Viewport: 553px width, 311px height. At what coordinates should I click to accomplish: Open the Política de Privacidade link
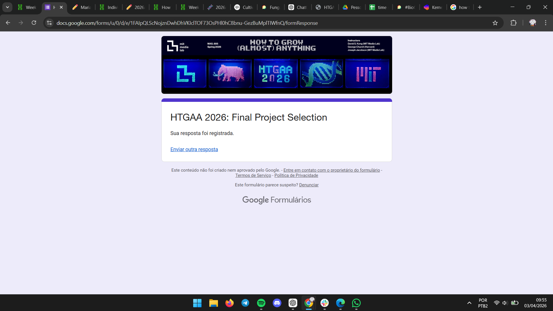coord(296,175)
